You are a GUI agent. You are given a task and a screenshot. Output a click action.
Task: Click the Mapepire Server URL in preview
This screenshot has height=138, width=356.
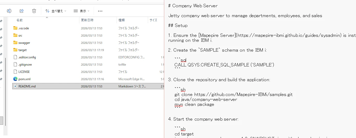pyautogui.click(x=290, y=35)
